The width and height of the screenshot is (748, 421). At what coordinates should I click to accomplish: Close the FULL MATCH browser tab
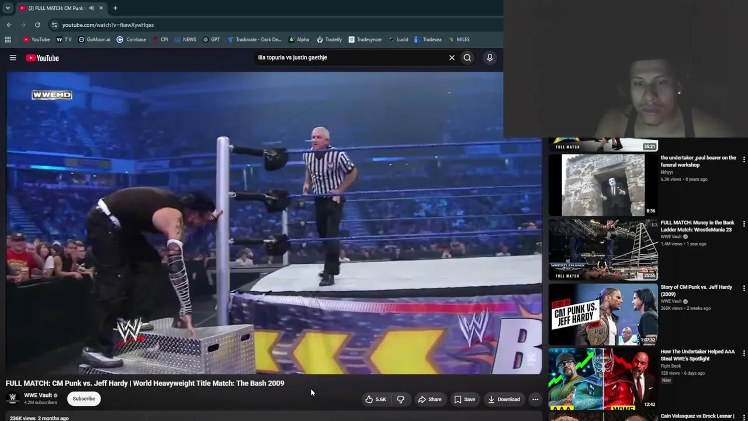pyautogui.click(x=101, y=8)
